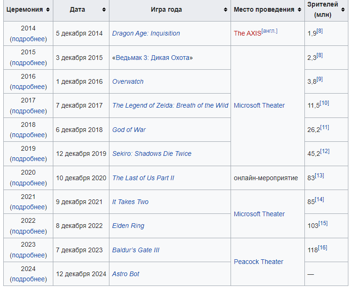Click the Игра года column header label
Image resolution: width=354 pixels, height=293 pixels.
coord(166,9)
